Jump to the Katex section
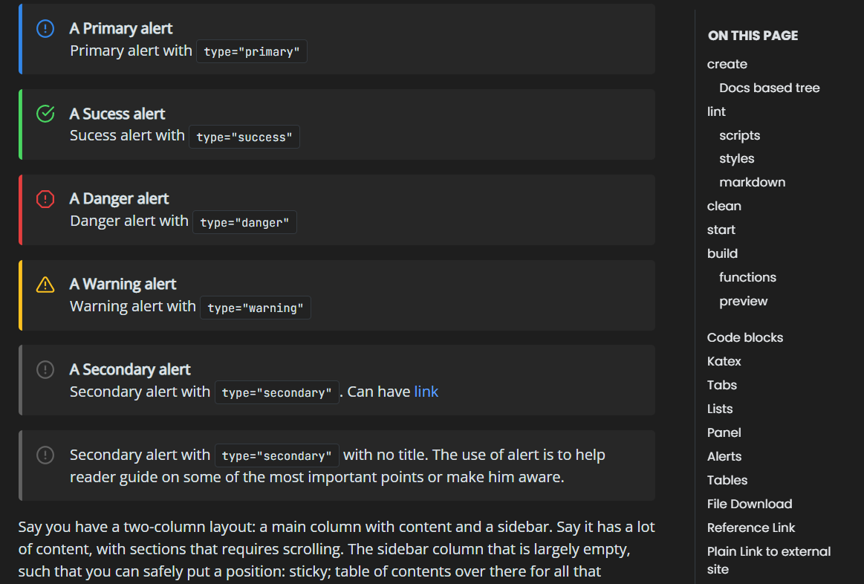The image size is (864, 584). pos(724,361)
